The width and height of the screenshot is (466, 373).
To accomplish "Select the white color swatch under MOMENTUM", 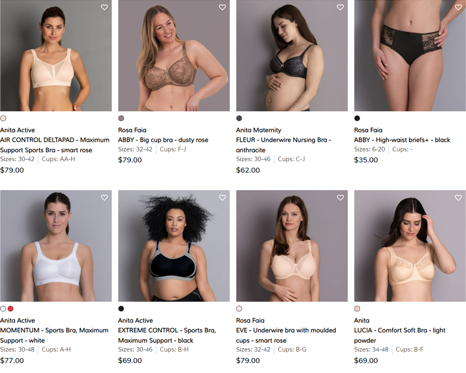I will click(3, 309).
